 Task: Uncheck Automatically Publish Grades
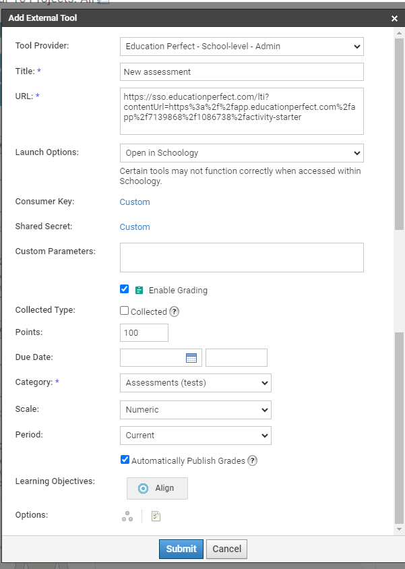(x=125, y=459)
